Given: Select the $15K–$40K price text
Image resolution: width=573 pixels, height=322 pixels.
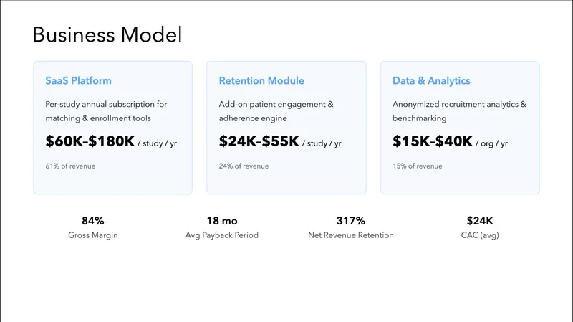Looking at the screenshot, I should coord(432,142).
